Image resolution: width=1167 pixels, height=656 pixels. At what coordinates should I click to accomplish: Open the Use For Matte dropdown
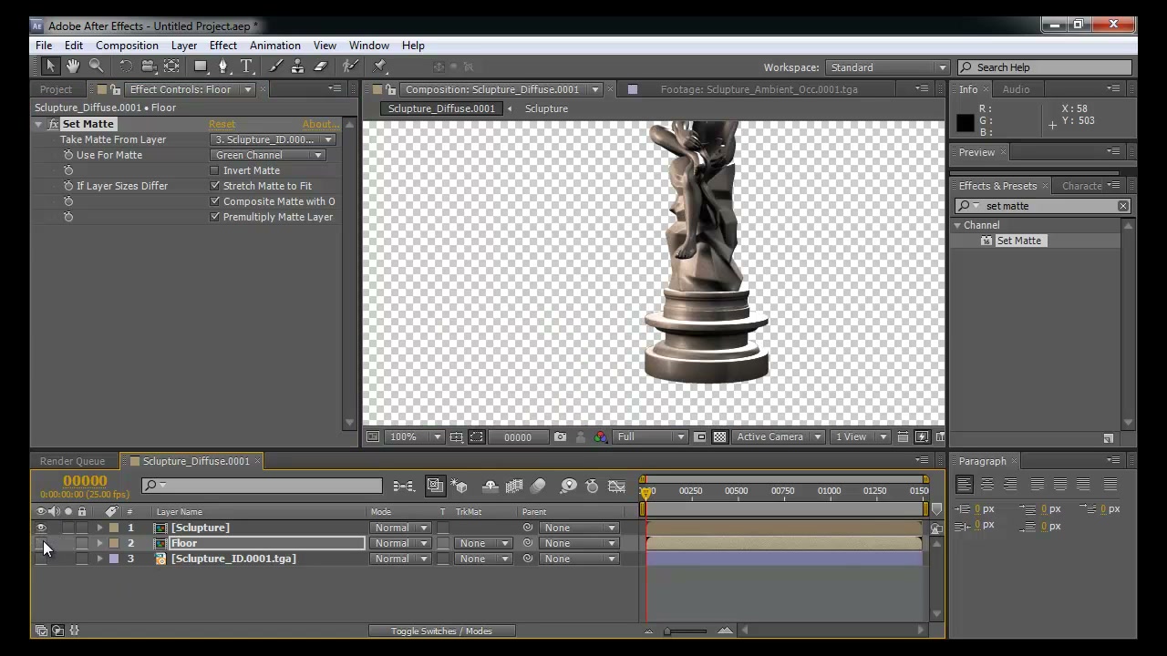point(268,155)
